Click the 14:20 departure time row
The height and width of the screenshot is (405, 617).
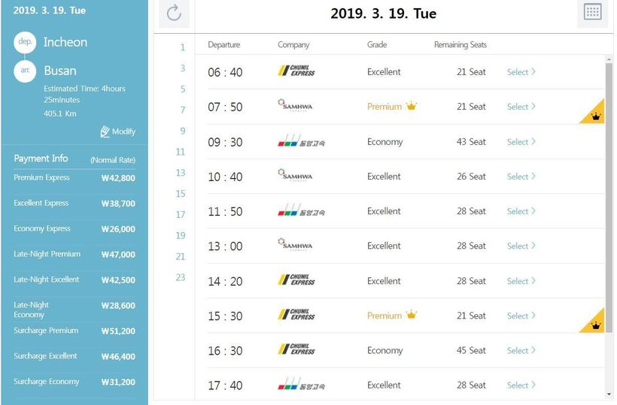[225, 281]
